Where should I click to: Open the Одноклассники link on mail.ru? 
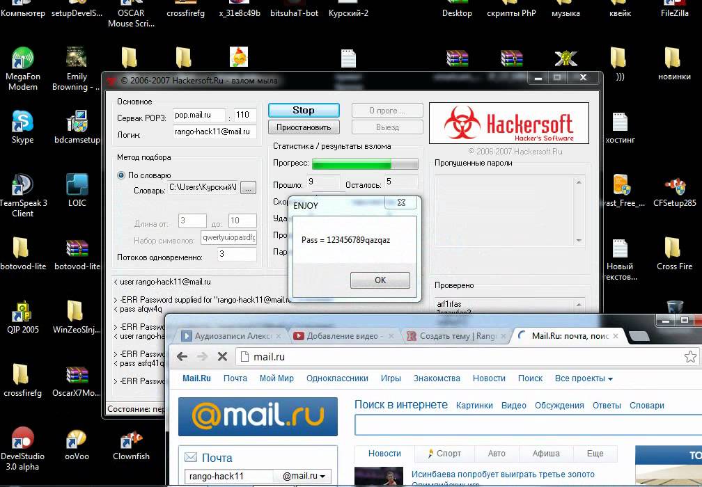pyautogui.click(x=337, y=378)
